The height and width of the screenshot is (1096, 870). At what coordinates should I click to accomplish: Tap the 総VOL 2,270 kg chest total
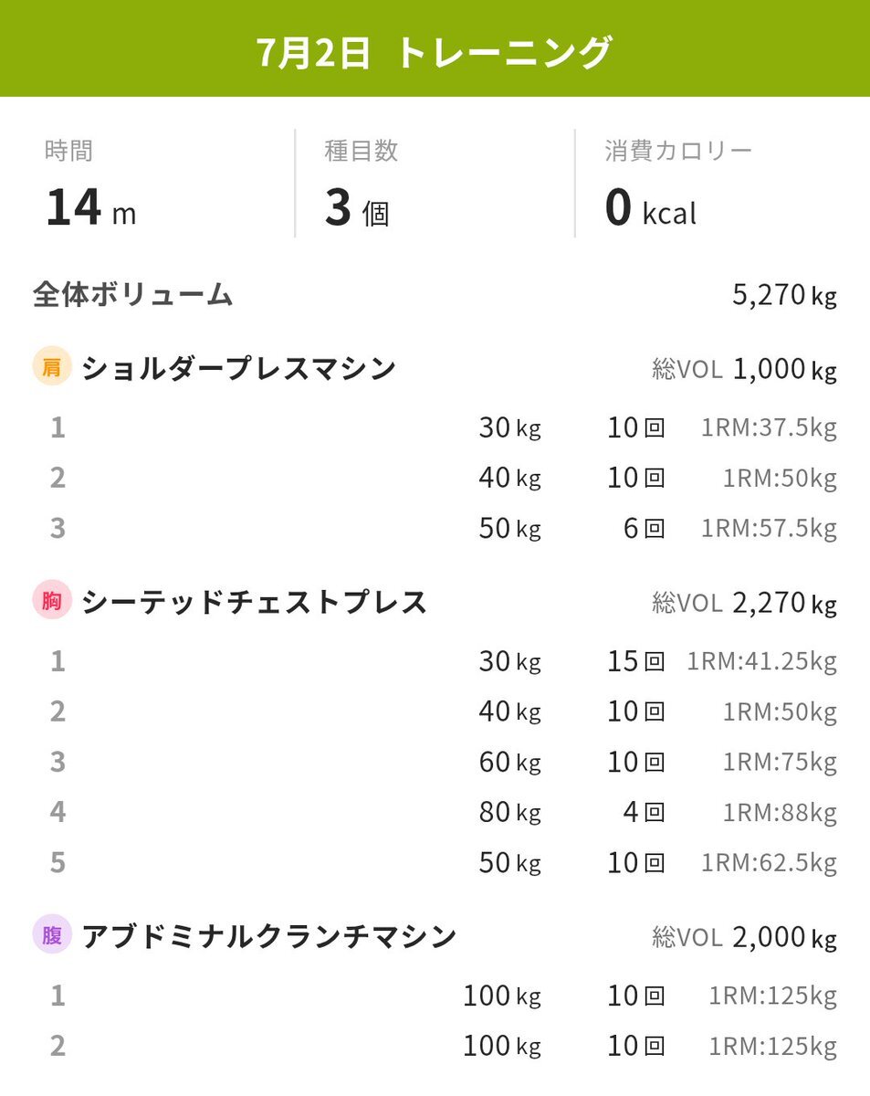[744, 603]
